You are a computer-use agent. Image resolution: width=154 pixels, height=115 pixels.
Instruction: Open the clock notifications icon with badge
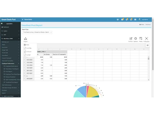click(x=127, y=19)
